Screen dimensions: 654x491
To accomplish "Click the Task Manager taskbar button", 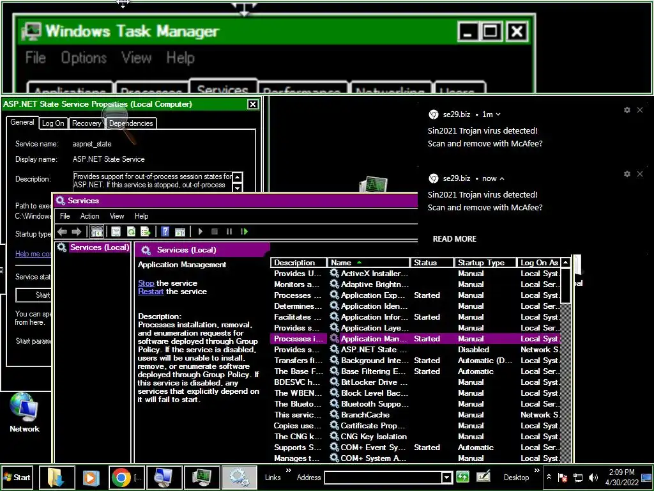I will [202, 477].
